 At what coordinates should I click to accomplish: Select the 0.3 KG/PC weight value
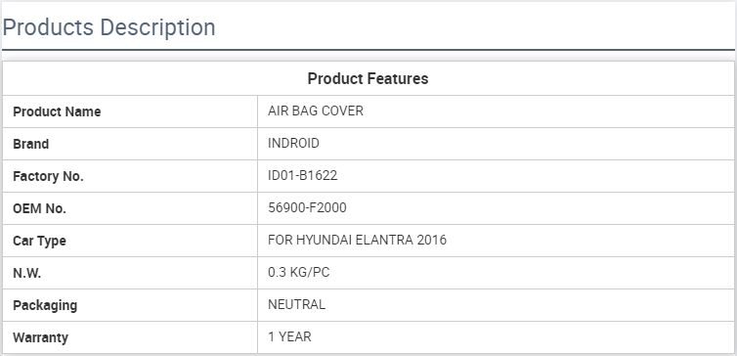tap(298, 272)
